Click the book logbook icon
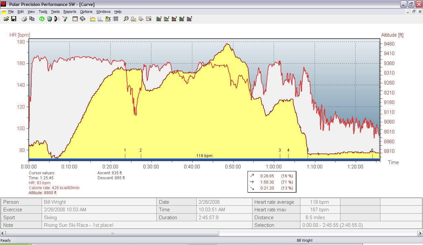423x245 pixels. tap(83, 19)
